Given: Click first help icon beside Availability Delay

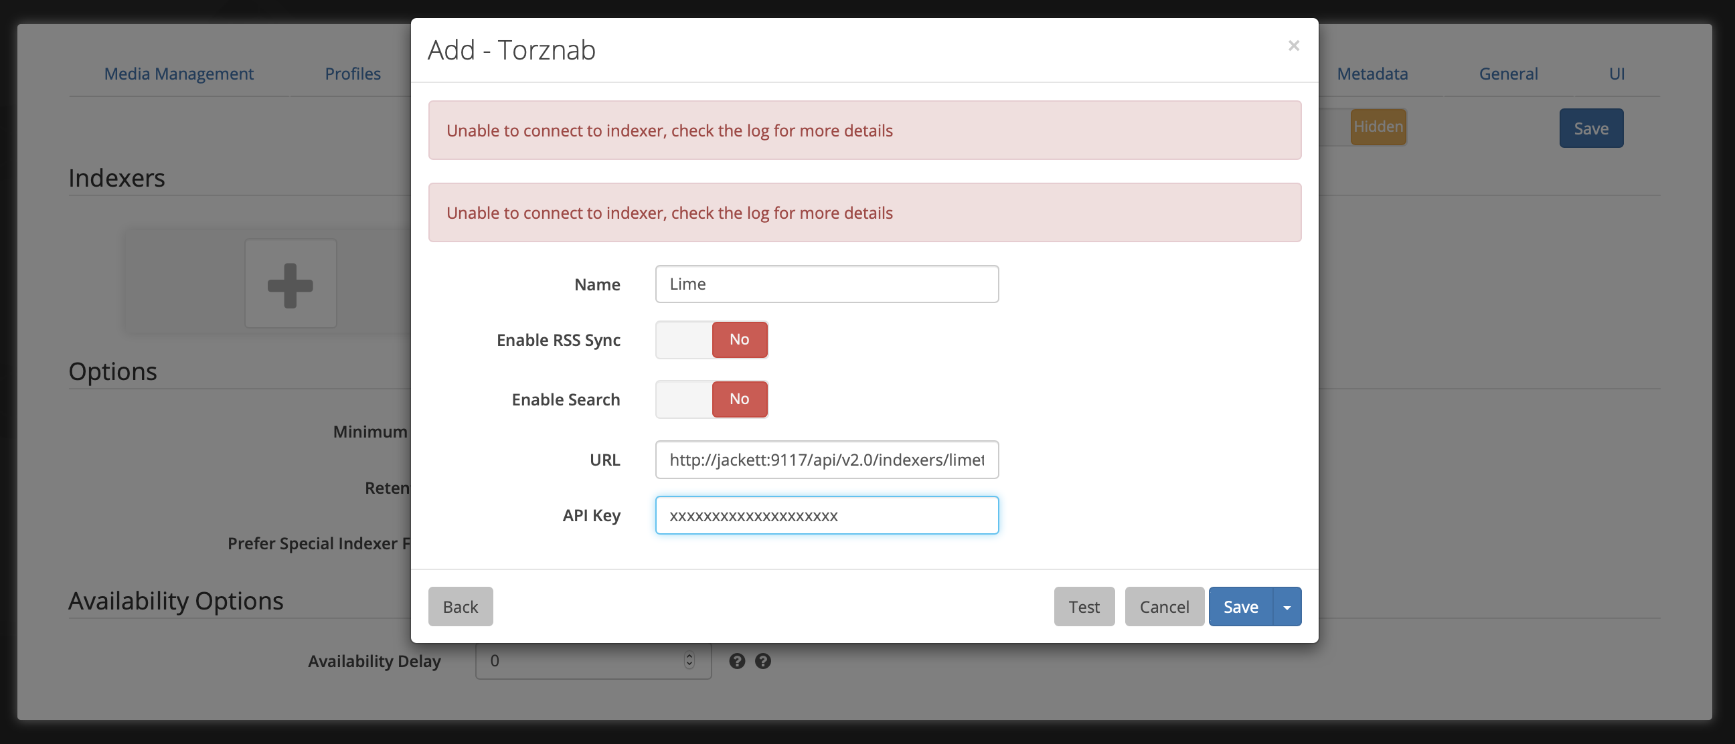Looking at the screenshot, I should 737,661.
